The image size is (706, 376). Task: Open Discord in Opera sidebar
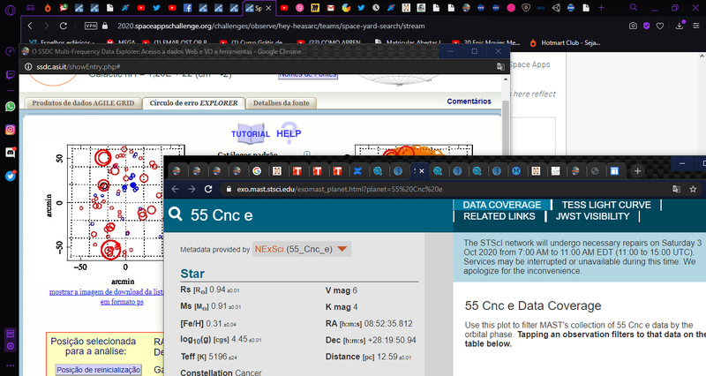click(x=10, y=153)
